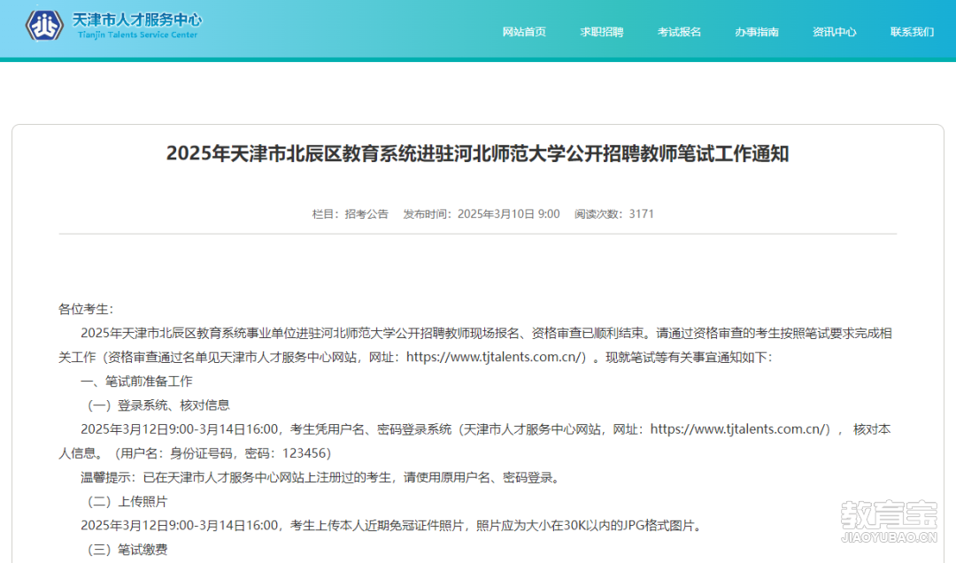
Task: Click the 天津市人才服务中心 site title
Action: click(137, 19)
